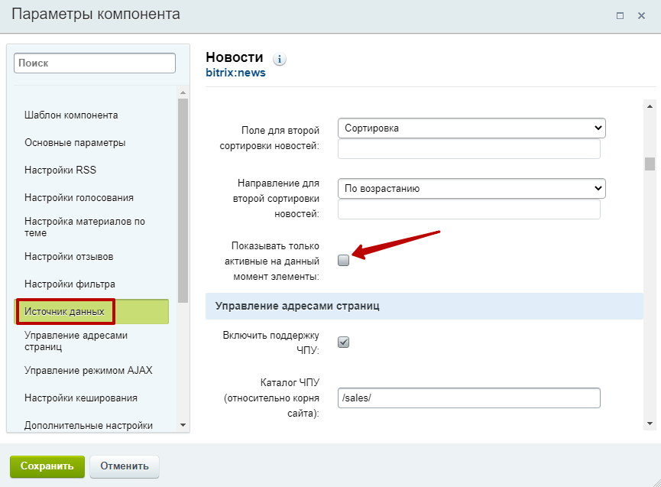Image resolution: width=661 pixels, height=487 pixels.
Task: Open the second sort field Сортировка dropdown
Action: click(x=471, y=128)
